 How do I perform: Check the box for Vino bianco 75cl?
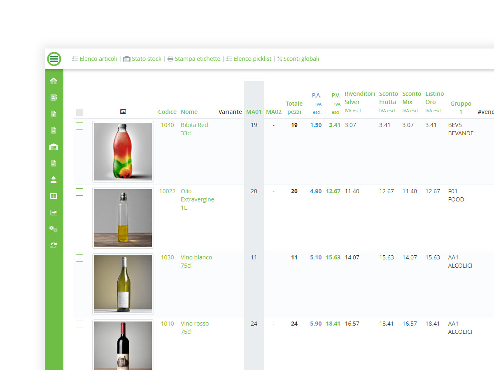[x=79, y=258]
